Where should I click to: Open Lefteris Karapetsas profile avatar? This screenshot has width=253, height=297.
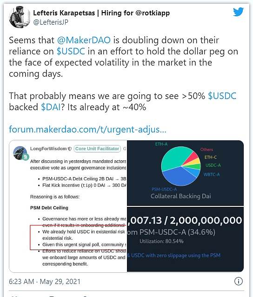(x=20, y=17)
